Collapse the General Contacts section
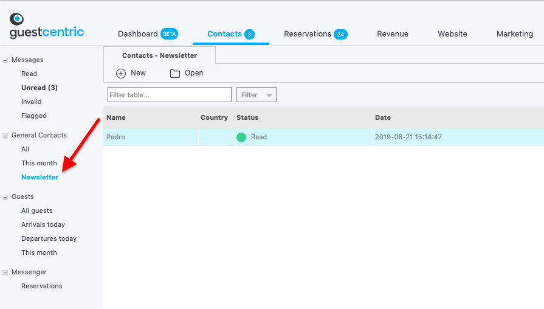Screen dimensions: 544x309 tap(5, 136)
